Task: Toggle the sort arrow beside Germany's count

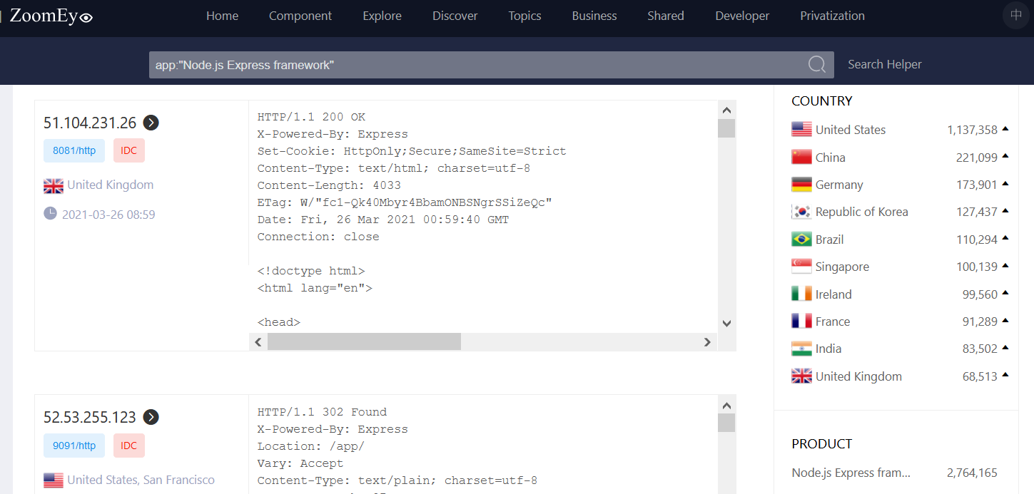Action: coord(1007,184)
